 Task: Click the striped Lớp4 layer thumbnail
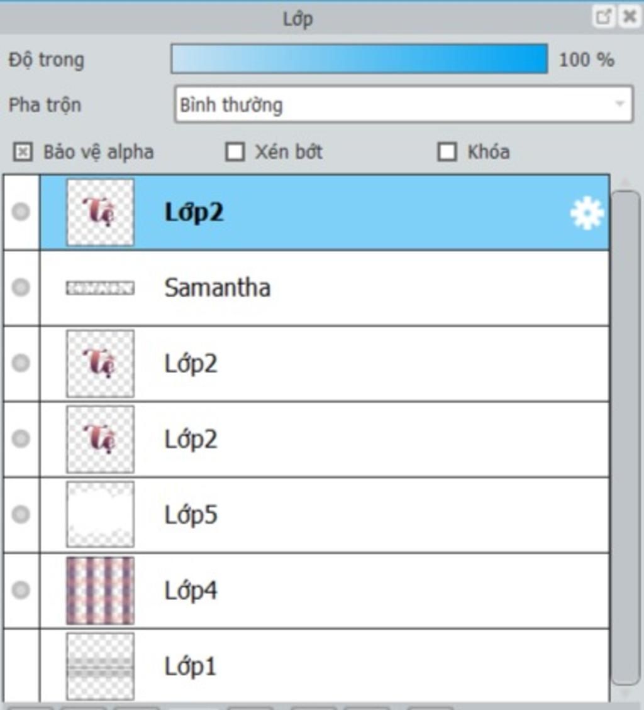pos(100,591)
